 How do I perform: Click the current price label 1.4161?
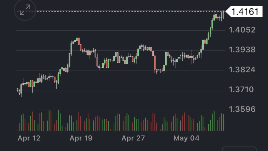click(x=245, y=12)
